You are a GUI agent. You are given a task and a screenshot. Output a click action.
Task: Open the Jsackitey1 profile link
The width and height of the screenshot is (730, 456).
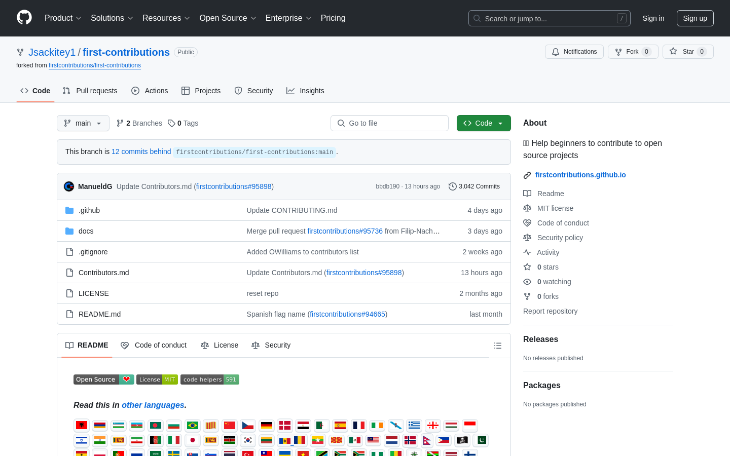(52, 52)
